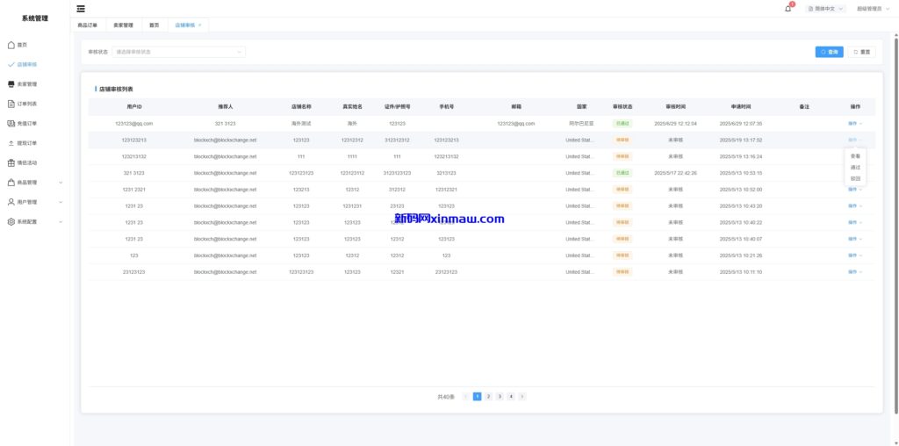899x446 pixels.
Task: Open the 超级管理员 user dropdown
Action: pyautogui.click(x=872, y=9)
